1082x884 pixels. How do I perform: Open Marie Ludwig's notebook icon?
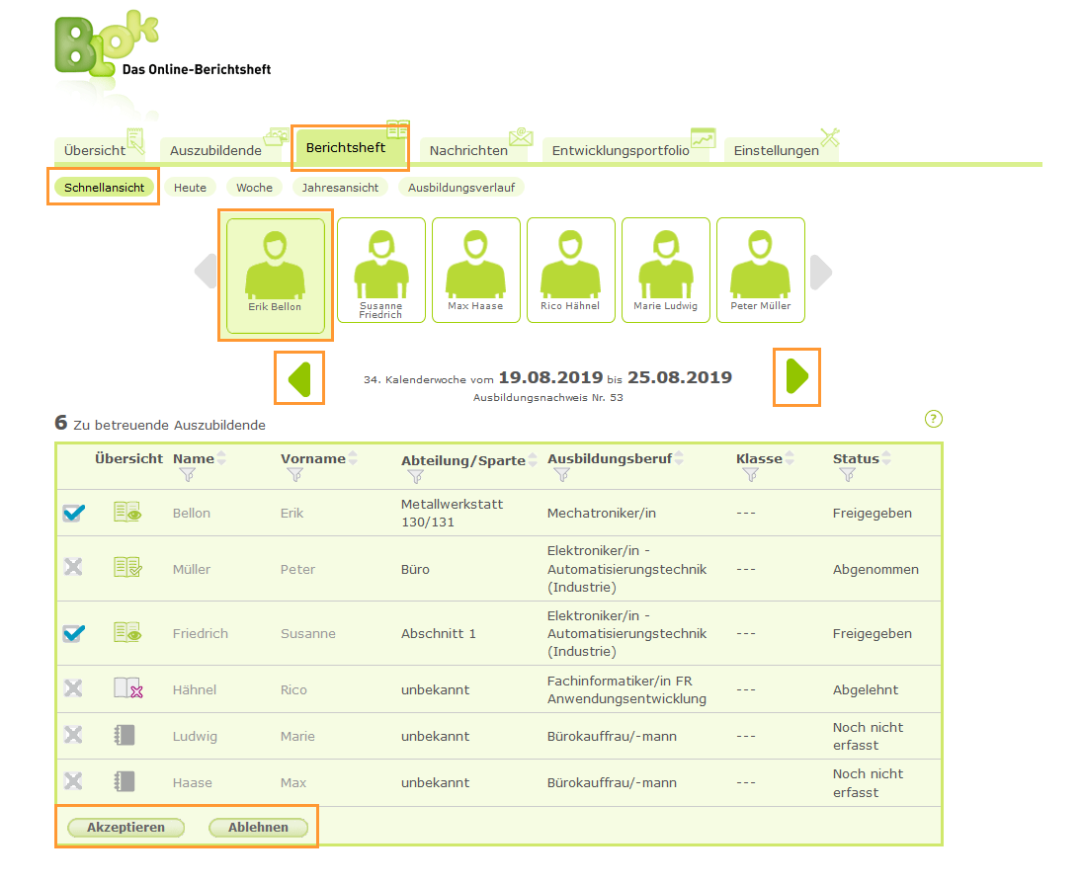click(125, 735)
